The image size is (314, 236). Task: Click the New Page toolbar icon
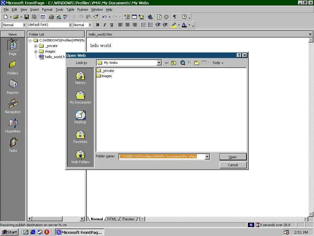pos(6,17)
